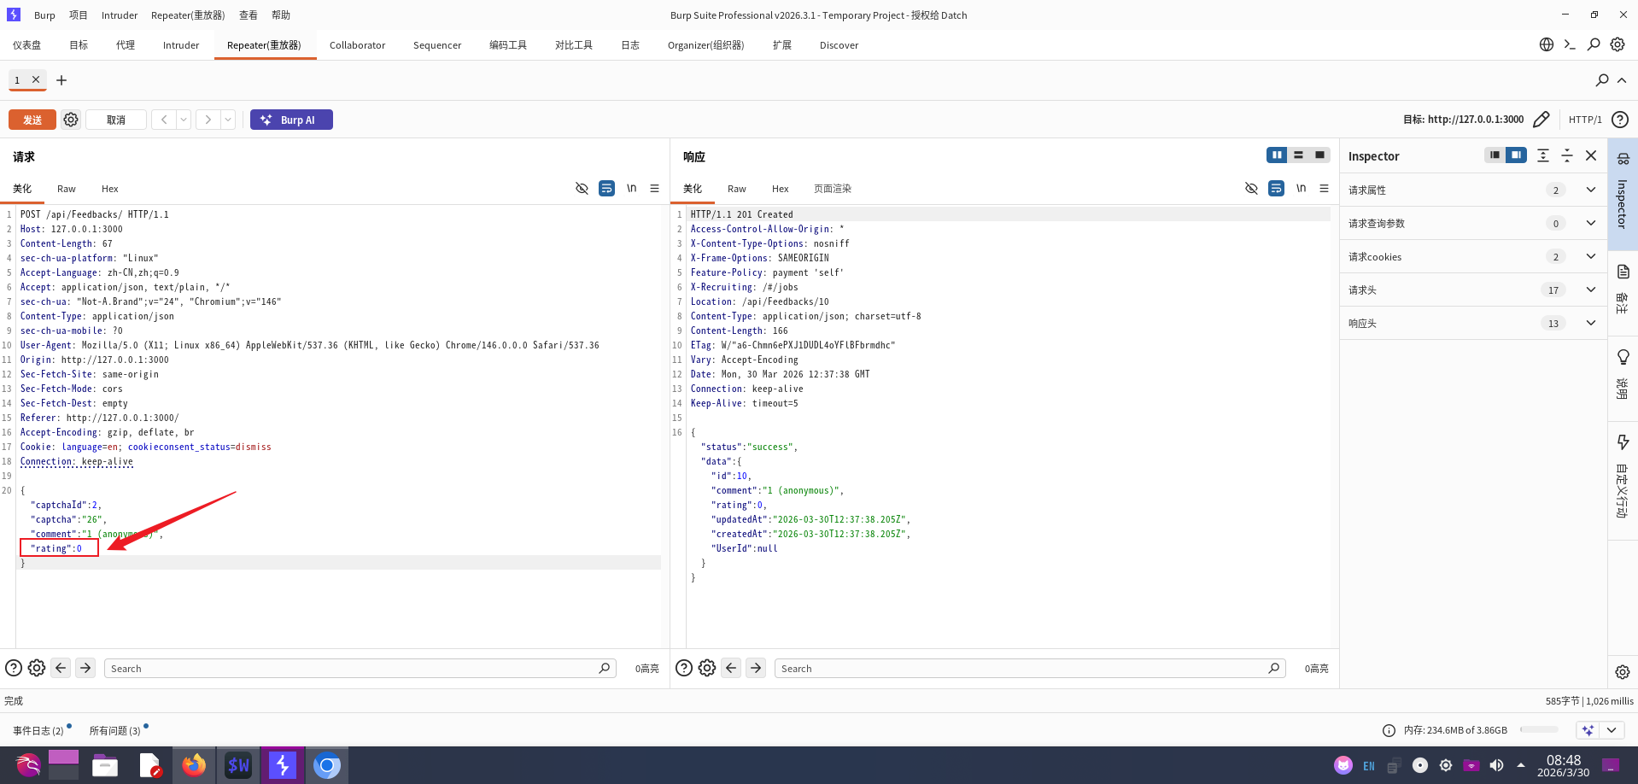This screenshot has height=784, width=1638.
Task: Search Repeater tabs with magnifier icon
Action: (x=1602, y=80)
